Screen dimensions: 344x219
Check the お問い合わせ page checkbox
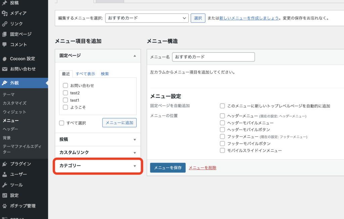click(66, 85)
